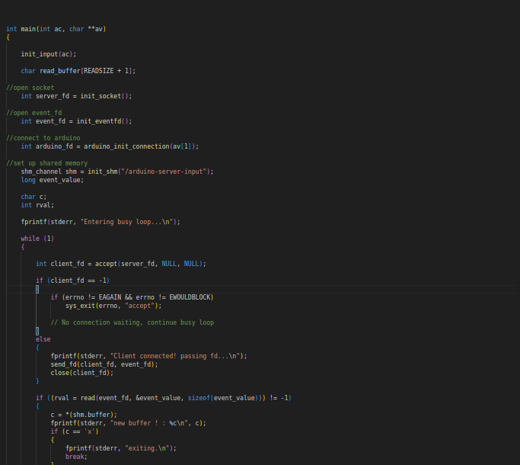Click the 'main' function name in the signature

(x=28, y=29)
